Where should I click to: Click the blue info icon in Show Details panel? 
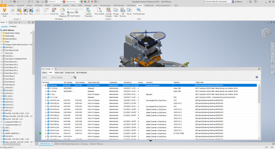(256, 77)
